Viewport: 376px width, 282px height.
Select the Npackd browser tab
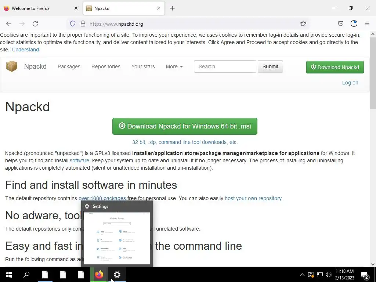tap(124, 8)
